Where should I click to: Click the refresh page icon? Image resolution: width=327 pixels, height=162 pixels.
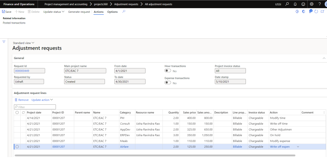point(316,12)
